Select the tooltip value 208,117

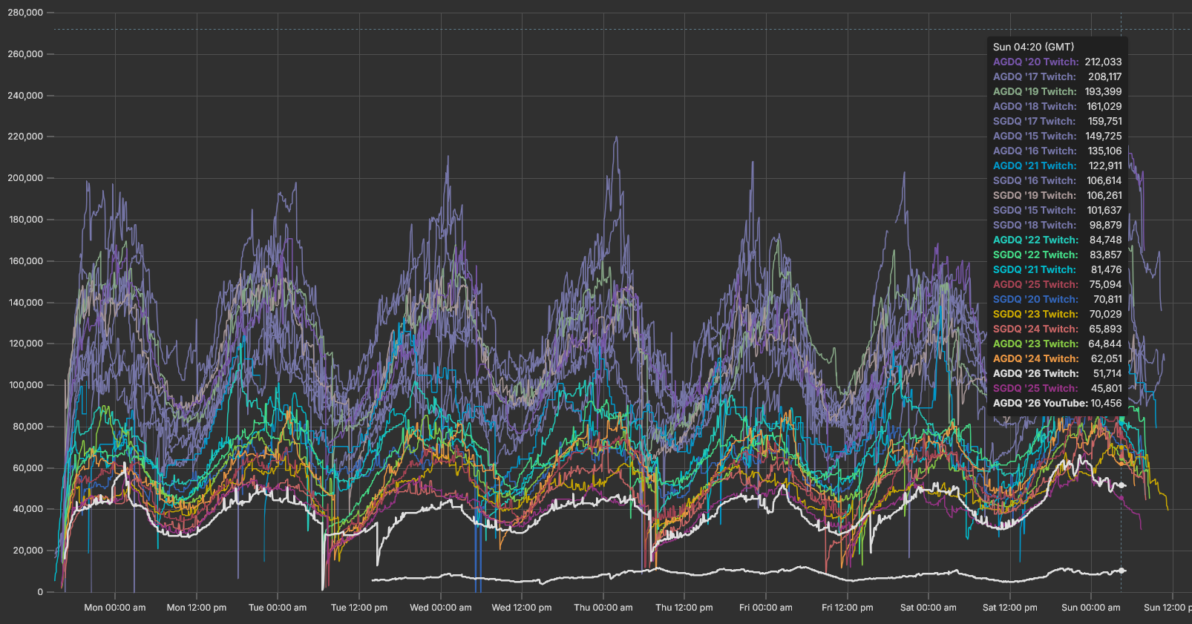[1105, 76]
